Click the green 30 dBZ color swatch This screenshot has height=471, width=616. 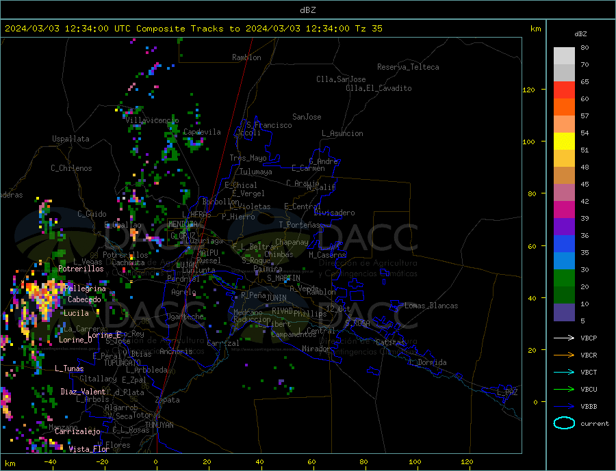(x=564, y=278)
